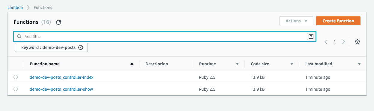Sort by Runtime column arrow
This screenshot has width=374, height=111.
pos(237,64)
